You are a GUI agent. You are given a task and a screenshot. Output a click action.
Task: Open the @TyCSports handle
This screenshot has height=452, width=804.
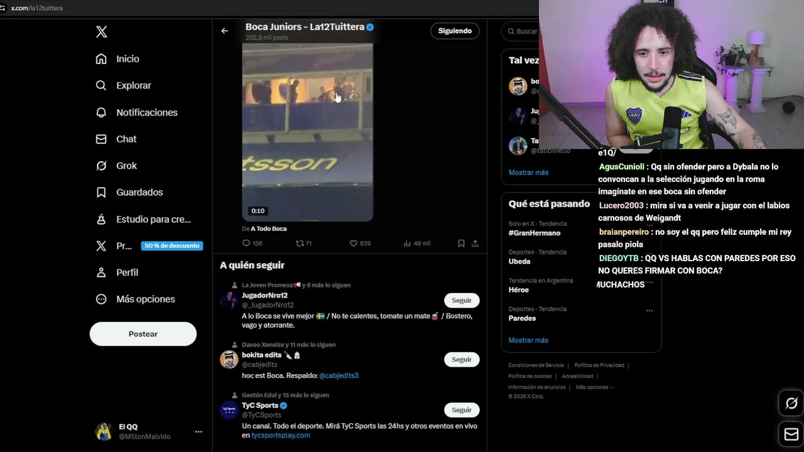click(261, 415)
